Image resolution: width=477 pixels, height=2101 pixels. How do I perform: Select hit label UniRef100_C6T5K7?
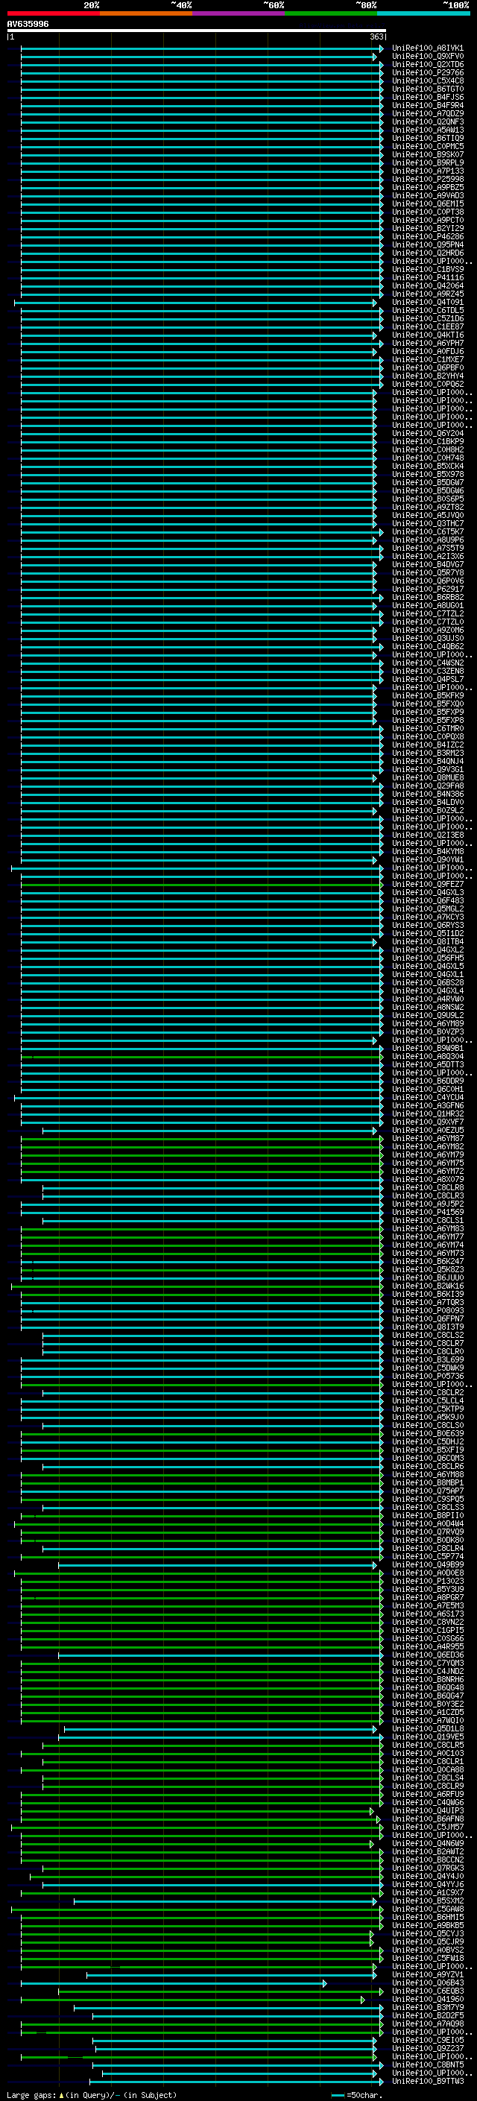(427, 532)
